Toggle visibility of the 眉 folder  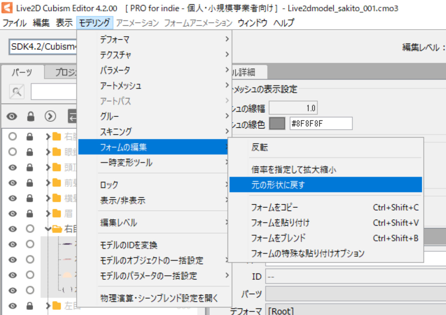[x=13, y=213]
